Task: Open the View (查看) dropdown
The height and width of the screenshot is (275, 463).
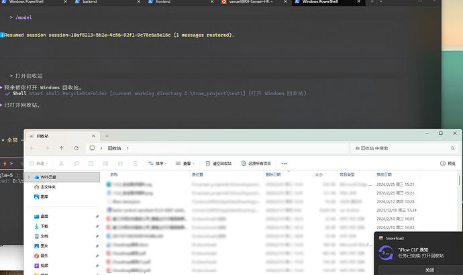Action: [x=185, y=163]
